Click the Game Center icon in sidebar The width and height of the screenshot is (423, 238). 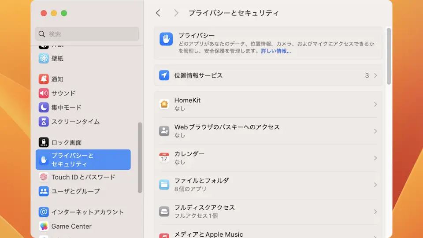point(44,226)
